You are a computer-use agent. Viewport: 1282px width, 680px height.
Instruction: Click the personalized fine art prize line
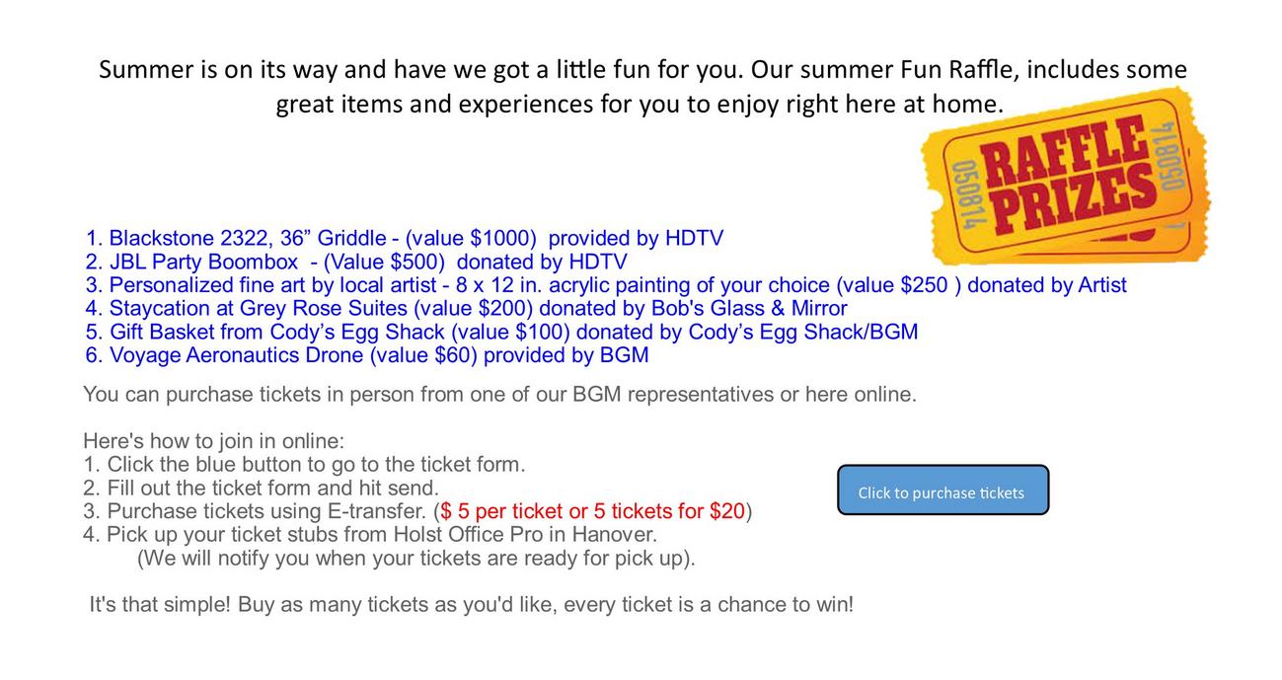coord(606,286)
